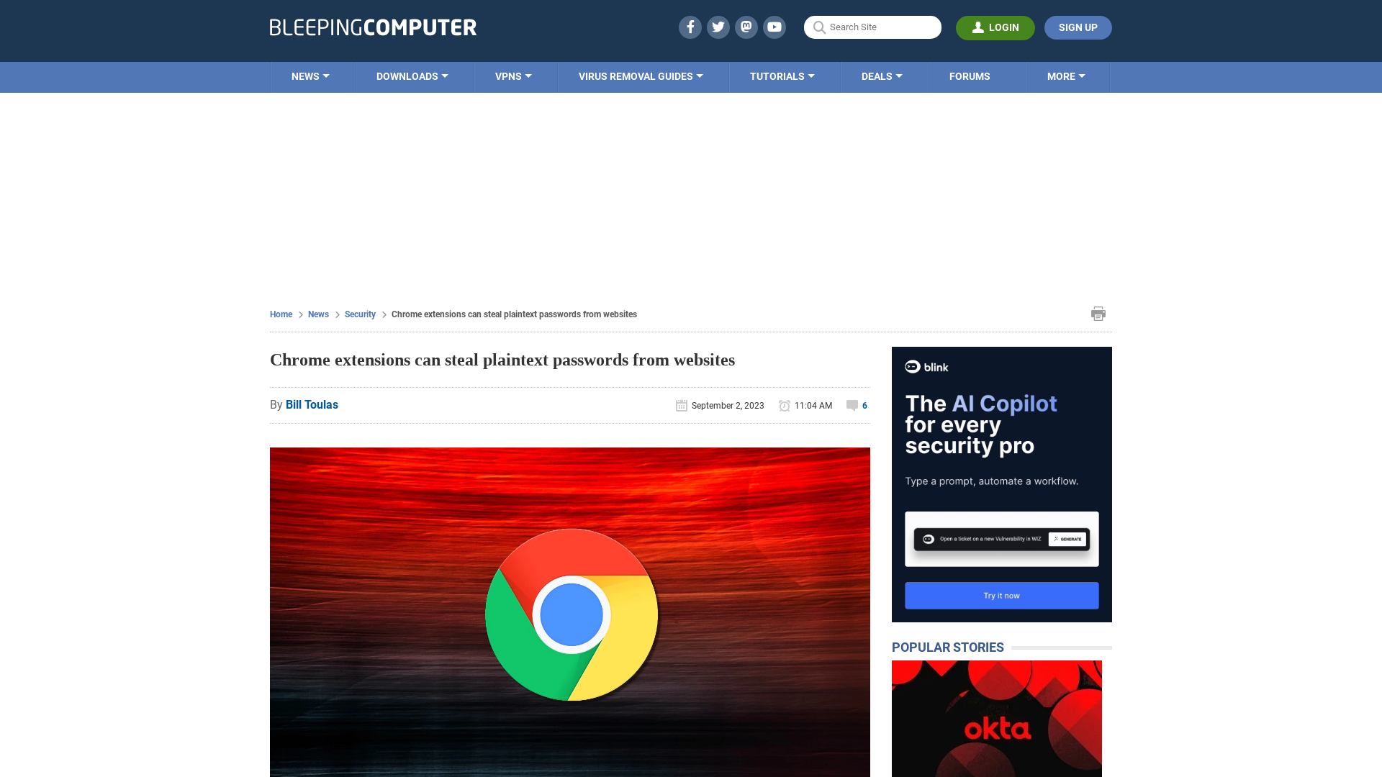
Task: Click author link Bill Toulas
Action: tap(312, 404)
